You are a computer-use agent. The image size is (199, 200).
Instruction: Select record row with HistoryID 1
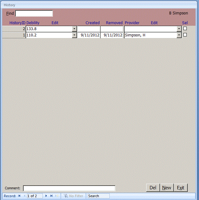pos(14,35)
